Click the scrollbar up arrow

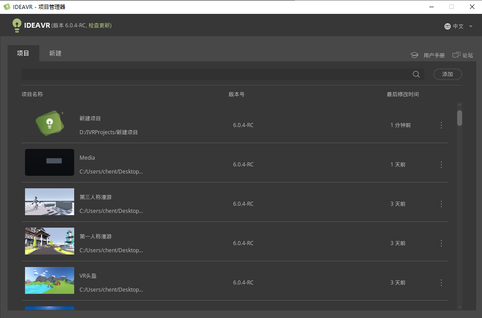(x=460, y=105)
